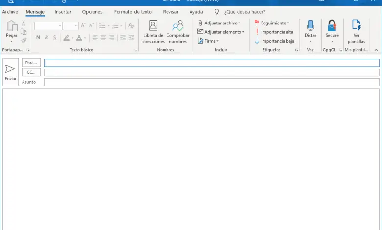Toggle Importancia baja
The width and height of the screenshot is (382, 230).
click(274, 41)
